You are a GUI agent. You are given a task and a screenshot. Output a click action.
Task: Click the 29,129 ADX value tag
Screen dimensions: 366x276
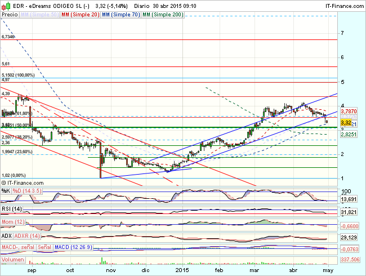pos(349,238)
